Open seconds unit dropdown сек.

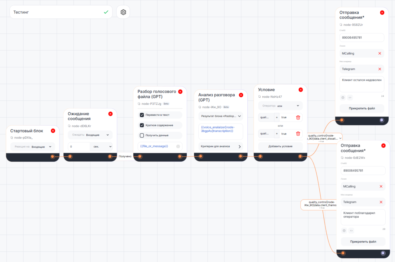pyautogui.click(x=101, y=147)
